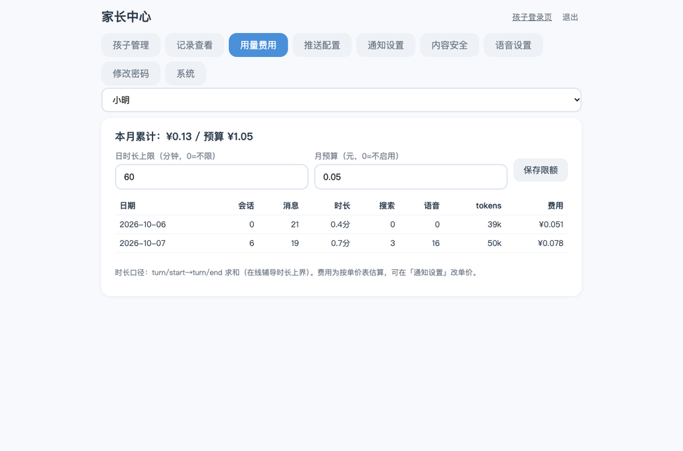This screenshot has width=683, height=451.
Task: Click the 搜索 column header
Action: click(387, 206)
